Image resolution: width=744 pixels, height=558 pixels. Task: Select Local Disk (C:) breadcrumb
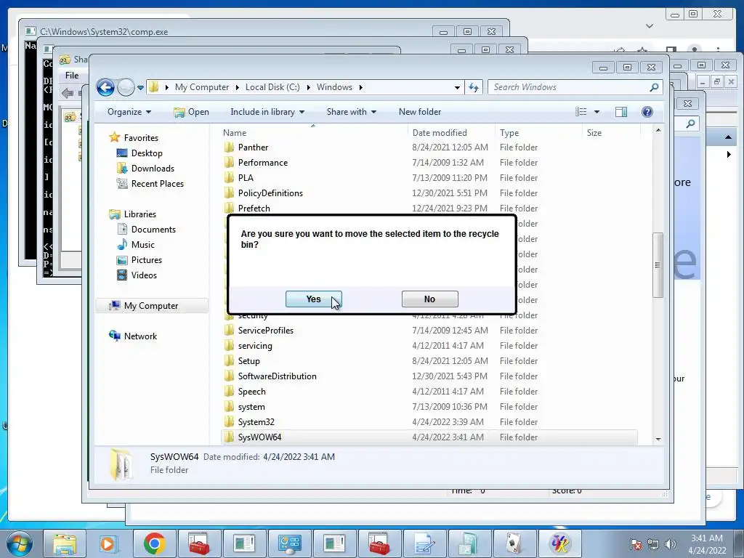272,87
